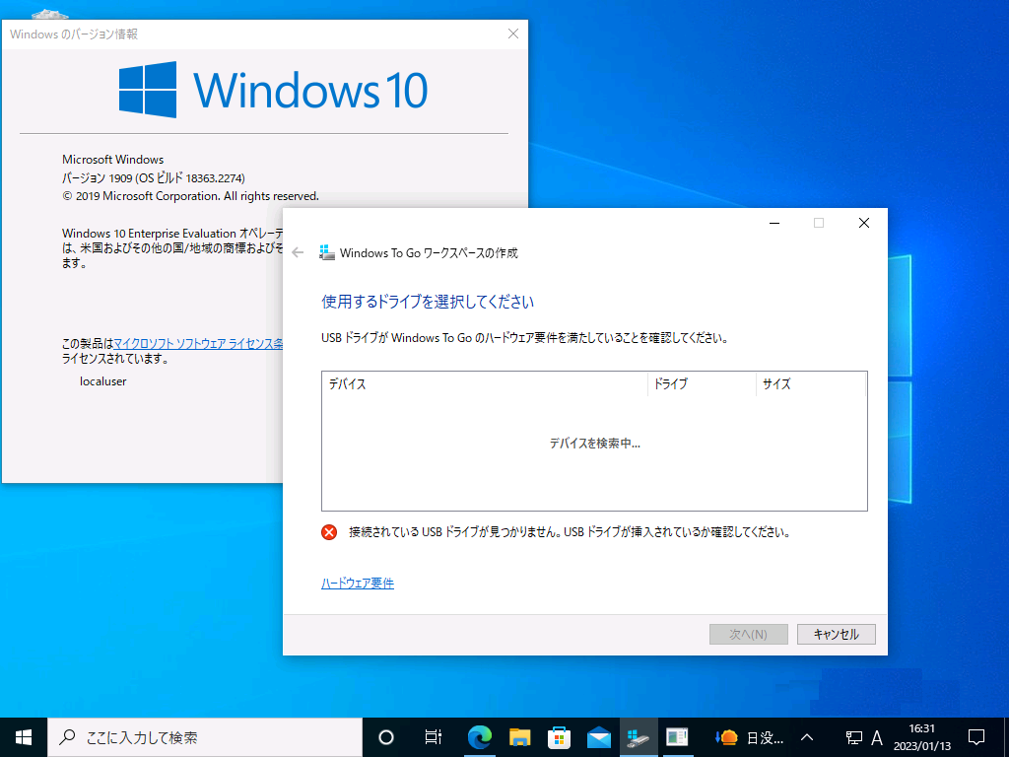Open Microsoft Store from the taskbar
The image size is (1009, 757).
[x=560, y=736]
